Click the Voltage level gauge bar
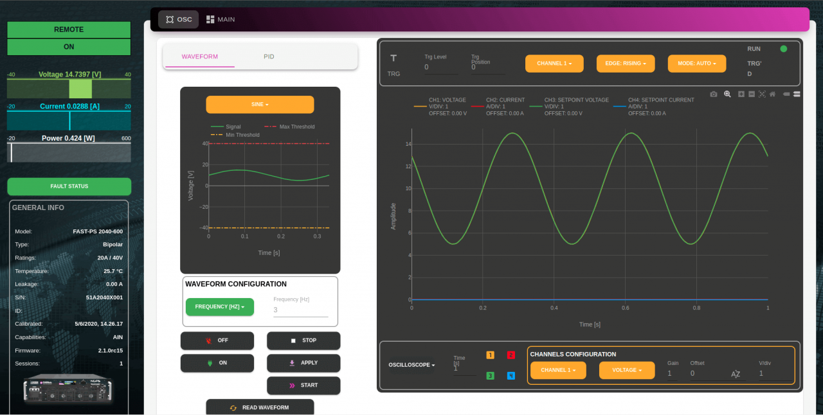The width and height of the screenshot is (823, 415). click(69, 89)
